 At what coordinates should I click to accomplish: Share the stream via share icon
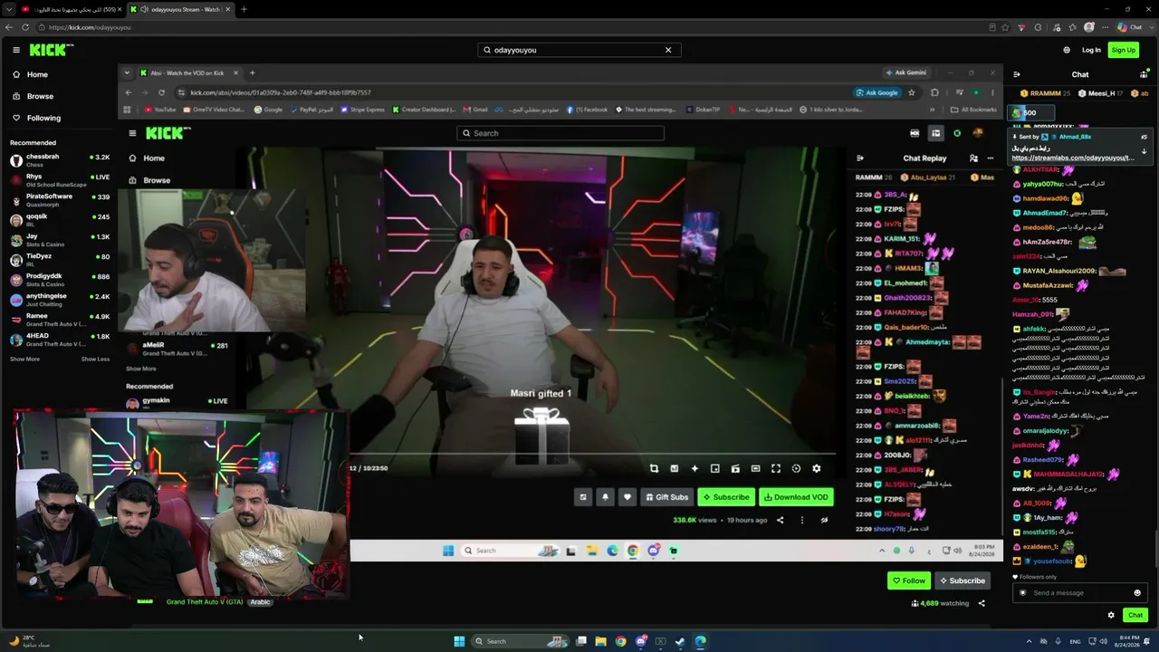[x=982, y=603]
